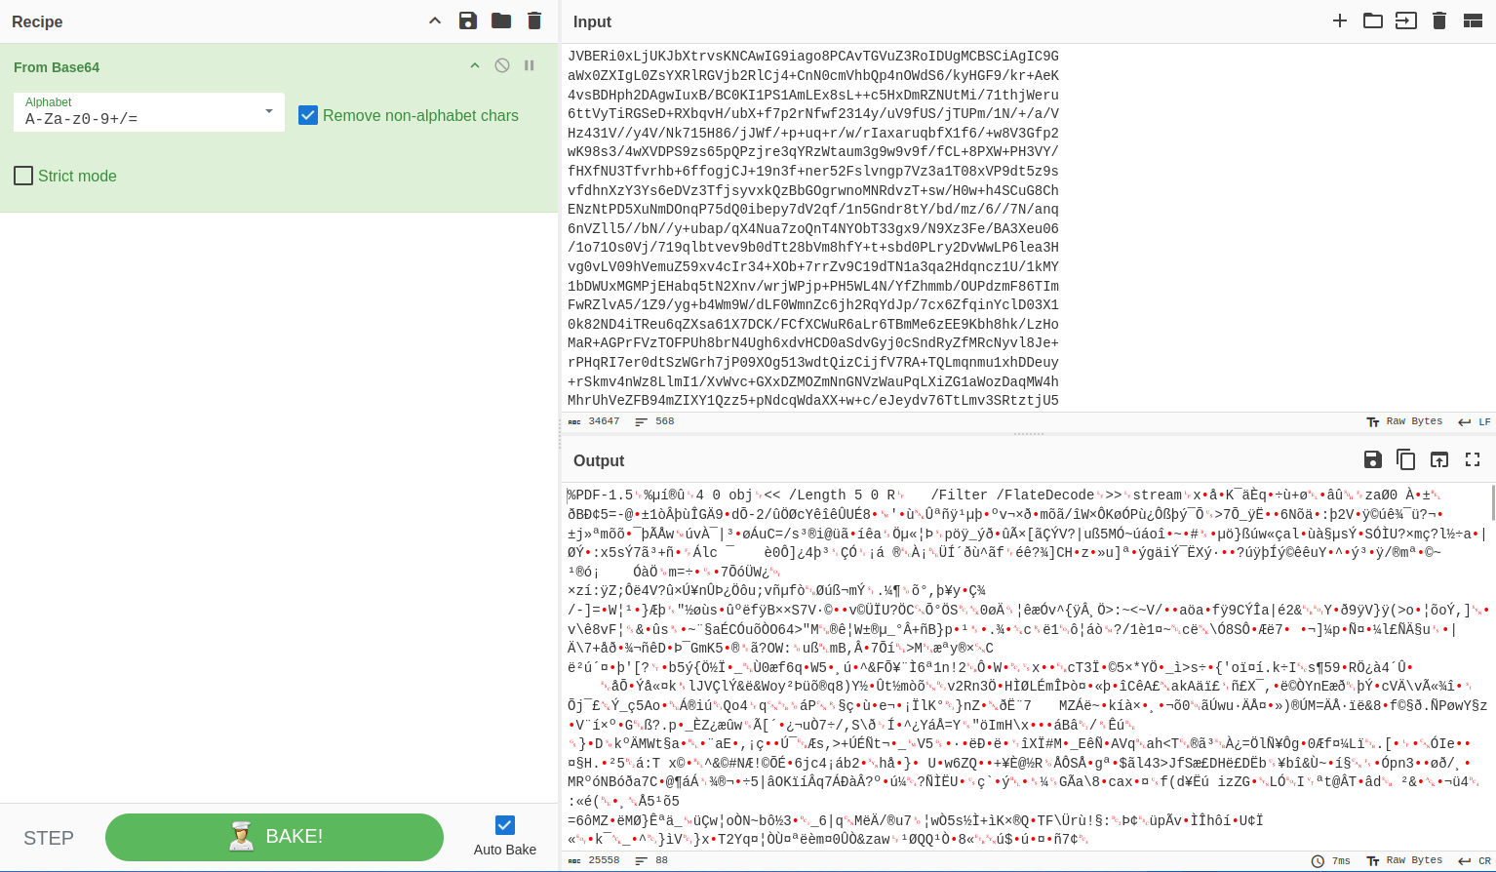Disable the From Base64 operation

coord(501,65)
